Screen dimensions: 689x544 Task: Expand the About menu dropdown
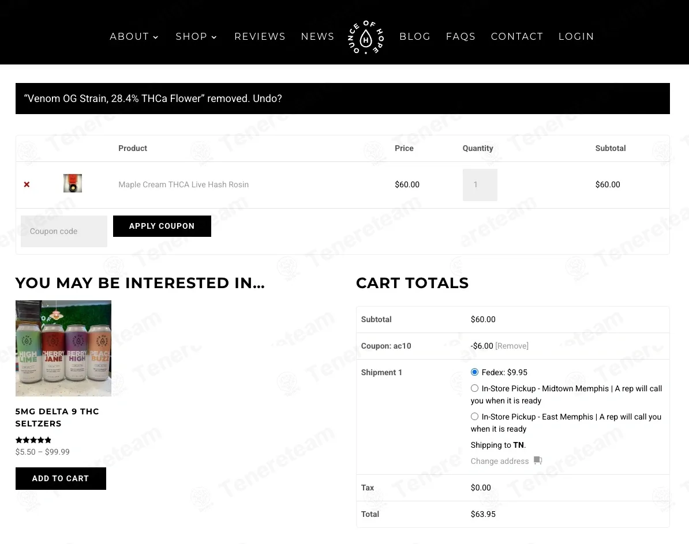coord(134,36)
